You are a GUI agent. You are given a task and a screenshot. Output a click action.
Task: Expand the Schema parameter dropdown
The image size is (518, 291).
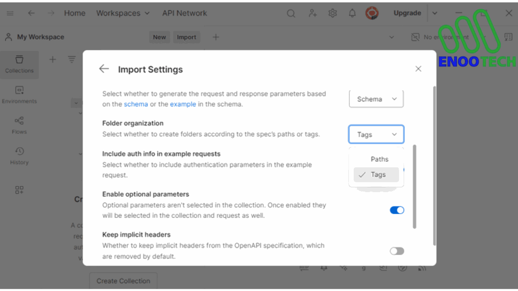376,99
